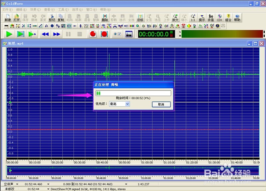The width and height of the screenshot is (266, 191).
Task: Click the 复制 copy toolbar button
Action: (x=61, y=18)
